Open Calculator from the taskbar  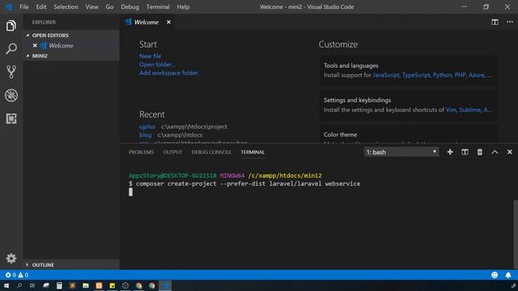(x=59, y=285)
